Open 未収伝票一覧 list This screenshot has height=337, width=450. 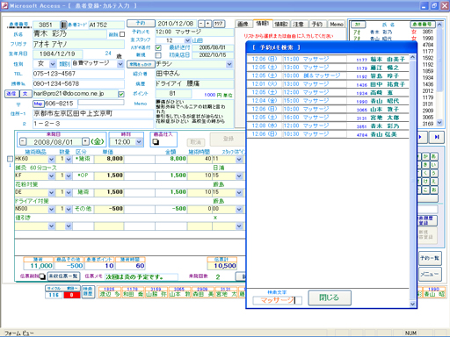pos(63,276)
